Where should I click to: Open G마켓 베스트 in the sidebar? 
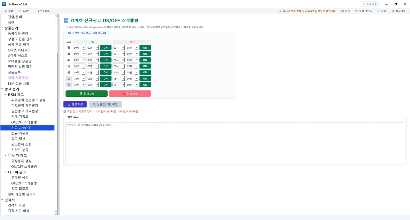[18, 55]
